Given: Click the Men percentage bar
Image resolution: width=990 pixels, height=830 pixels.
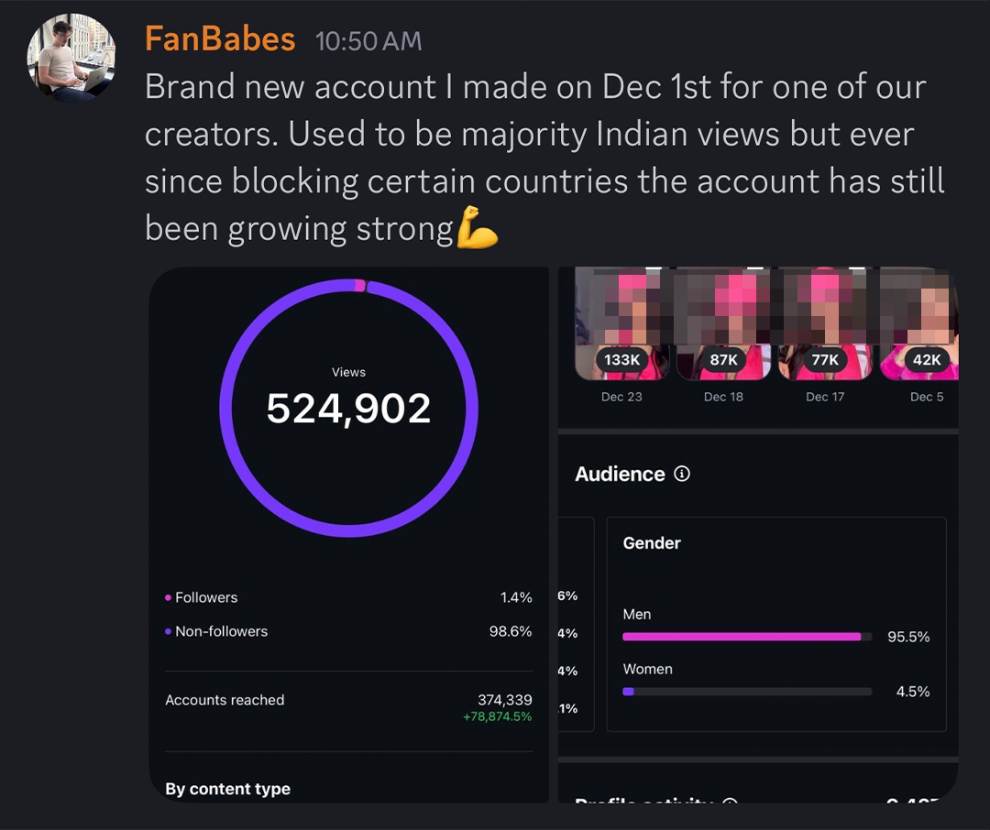Looking at the screenshot, I should (746, 637).
